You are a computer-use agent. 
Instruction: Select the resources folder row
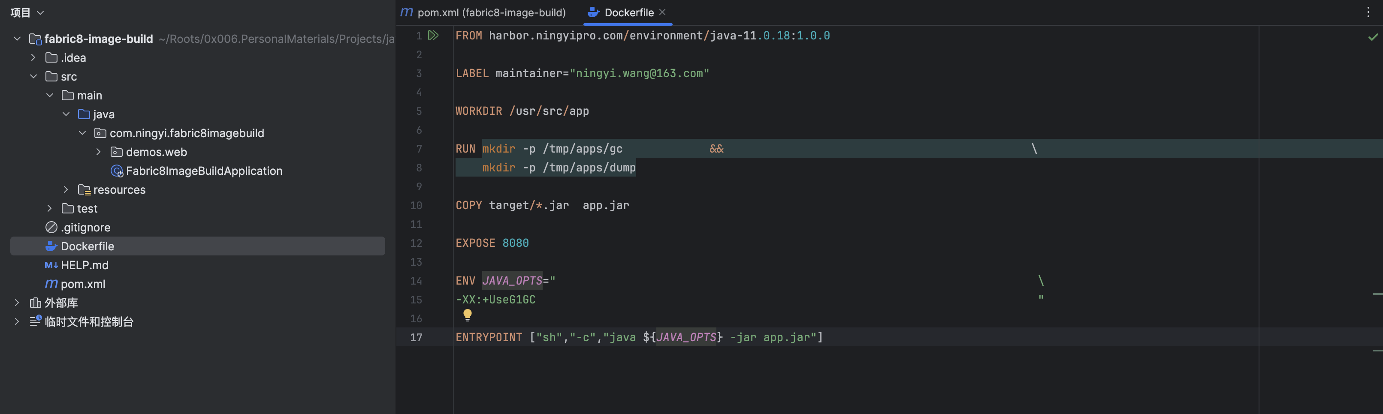(198, 189)
